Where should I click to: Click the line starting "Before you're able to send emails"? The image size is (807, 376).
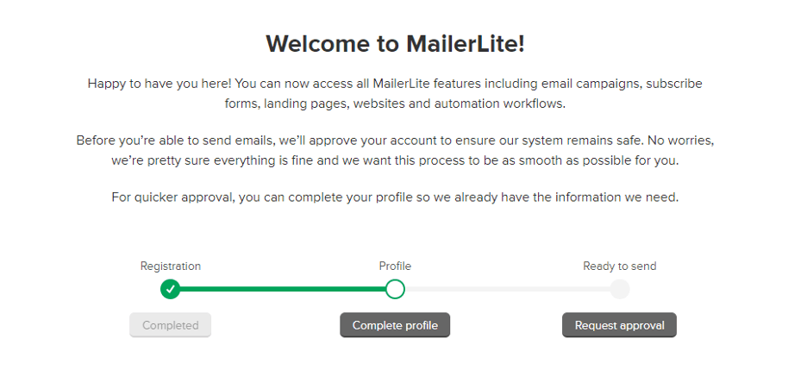click(395, 140)
